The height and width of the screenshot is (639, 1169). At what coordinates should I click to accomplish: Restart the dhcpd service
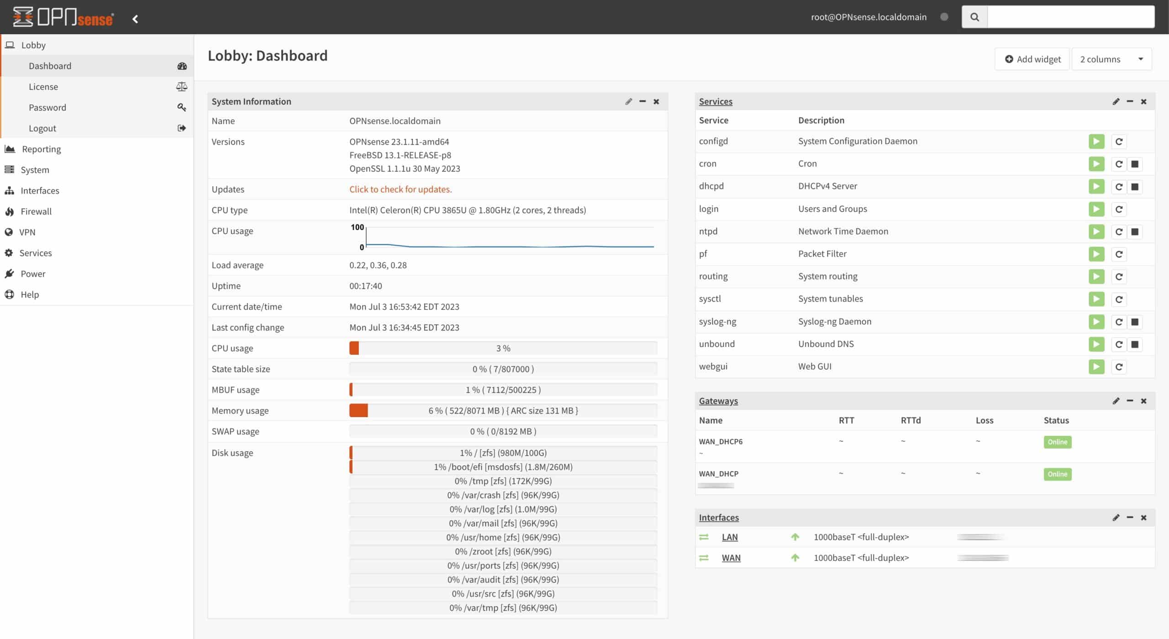(1119, 187)
